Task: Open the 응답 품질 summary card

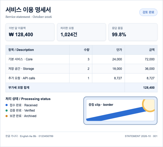Action: [x=133, y=32]
